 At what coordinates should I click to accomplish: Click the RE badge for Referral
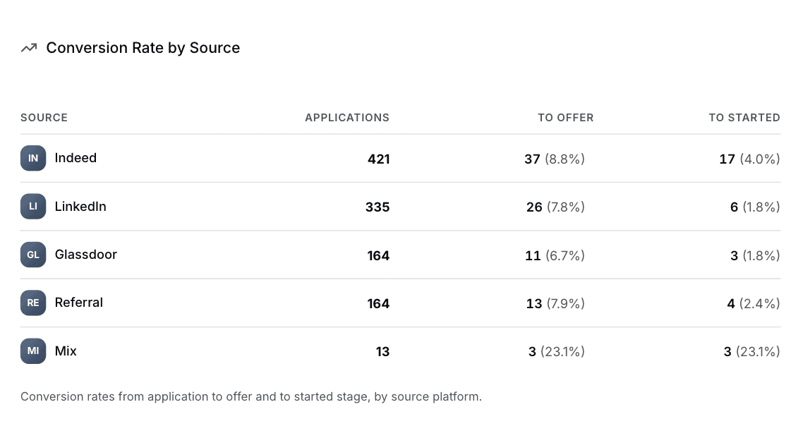33,303
